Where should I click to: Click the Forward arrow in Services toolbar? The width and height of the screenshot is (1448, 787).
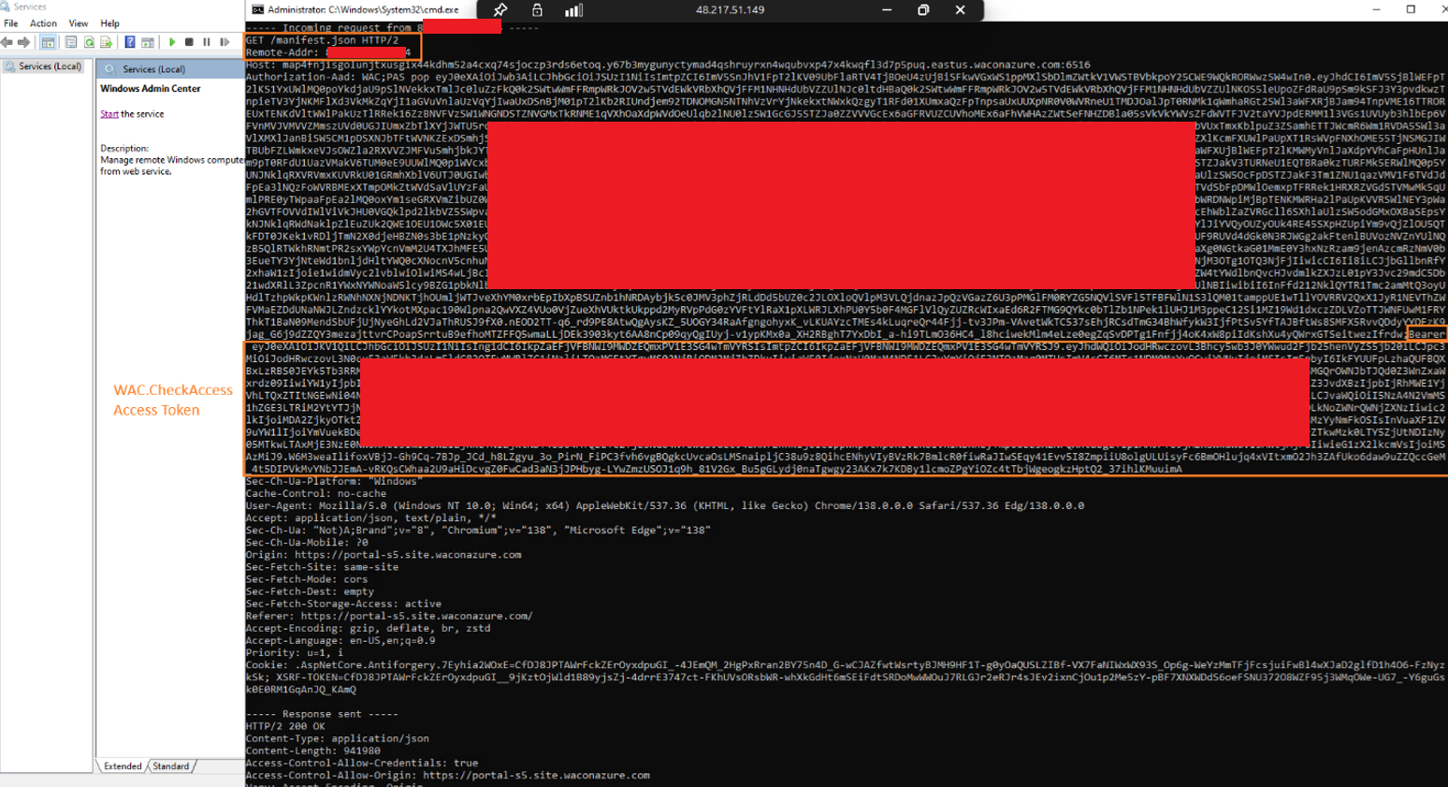tap(24, 42)
